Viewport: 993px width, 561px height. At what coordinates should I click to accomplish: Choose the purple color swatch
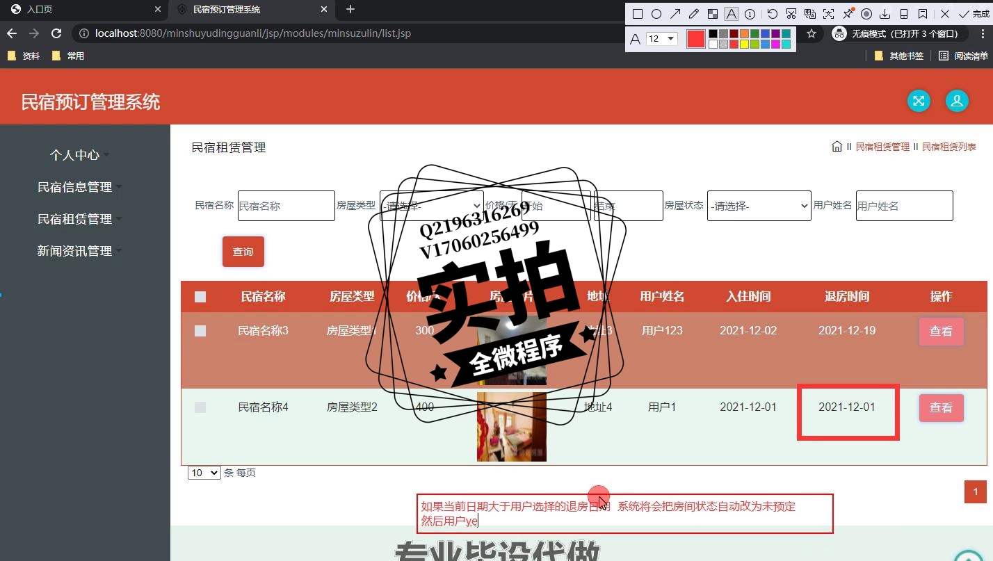click(775, 33)
